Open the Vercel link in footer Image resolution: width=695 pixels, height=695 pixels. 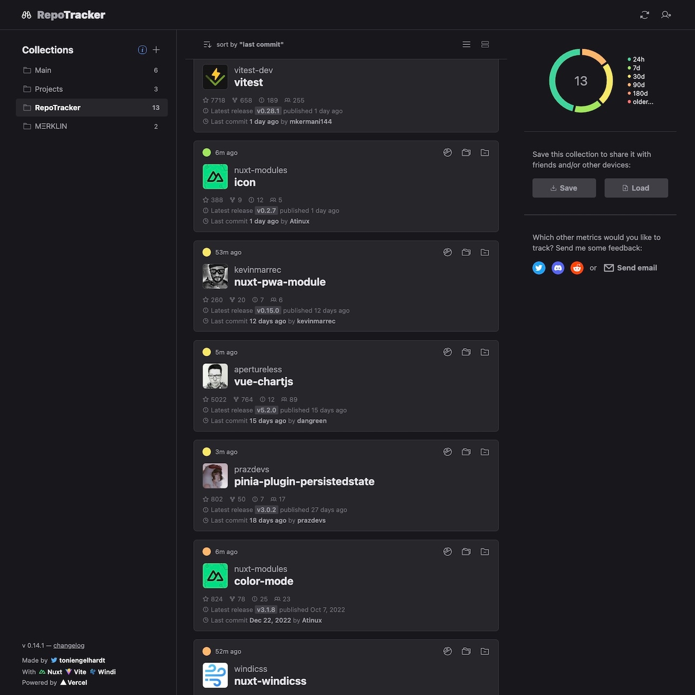pos(73,683)
